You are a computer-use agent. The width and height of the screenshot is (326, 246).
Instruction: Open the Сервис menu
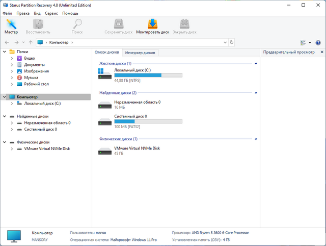pyautogui.click(x=51, y=13)
